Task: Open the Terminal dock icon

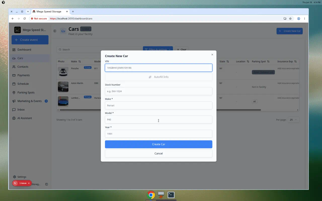Action: click(x=171, y=195)
